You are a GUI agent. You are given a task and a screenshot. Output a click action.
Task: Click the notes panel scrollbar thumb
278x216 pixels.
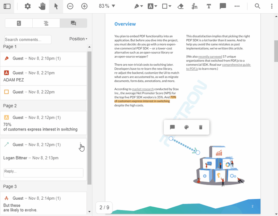point(89,118)
